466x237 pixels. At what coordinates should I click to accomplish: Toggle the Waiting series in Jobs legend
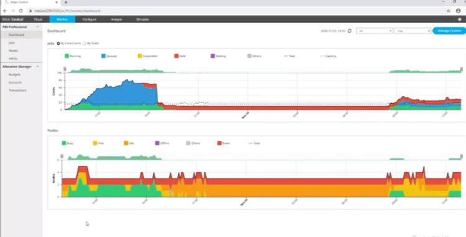(218, 56)
